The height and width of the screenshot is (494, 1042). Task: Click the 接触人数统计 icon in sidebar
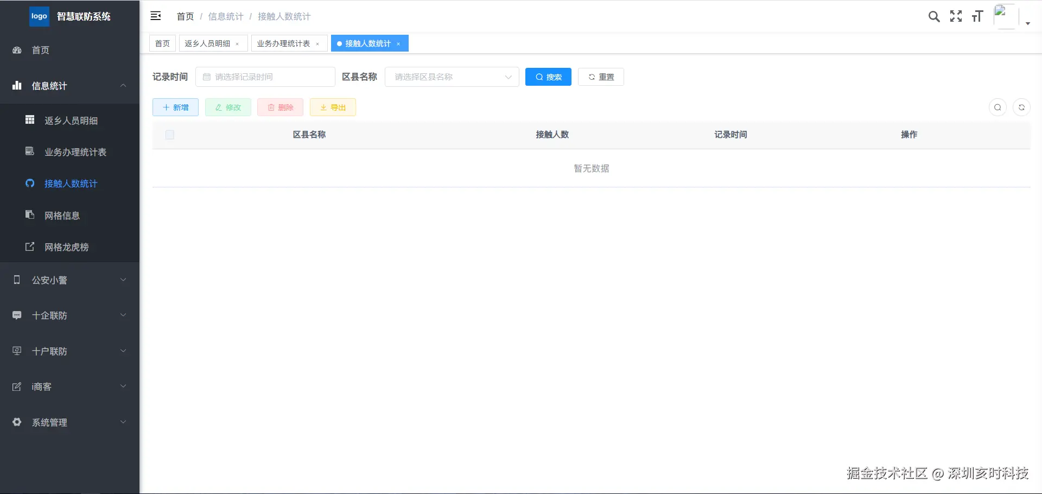point(30,183)
